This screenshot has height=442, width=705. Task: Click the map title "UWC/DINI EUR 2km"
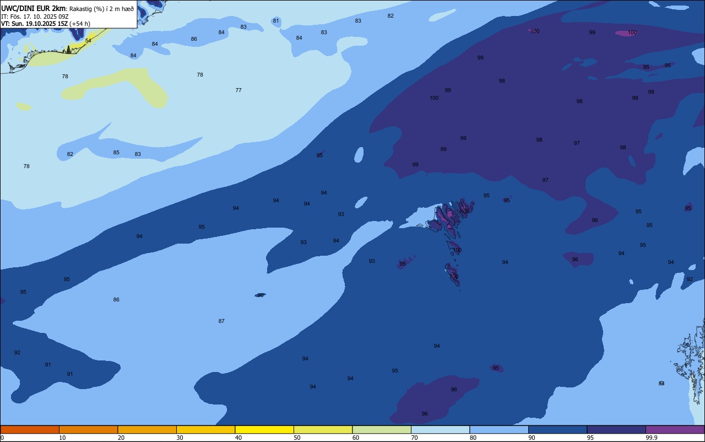pos(34,8)
